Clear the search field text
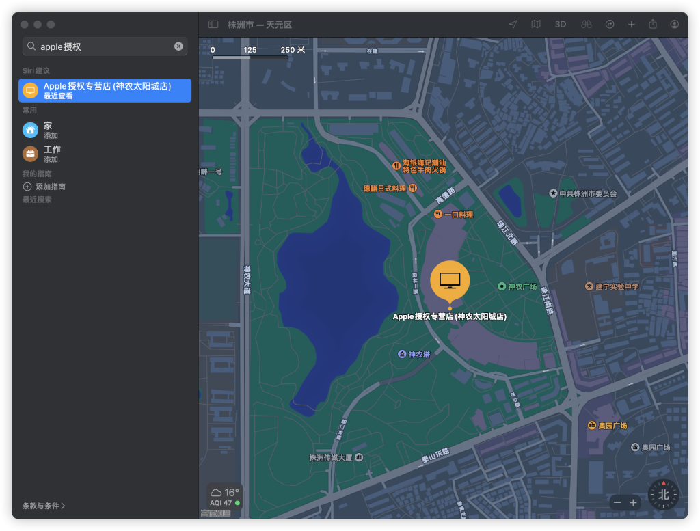The width and height of the screenshot is (700, 531). click(178, 46)
